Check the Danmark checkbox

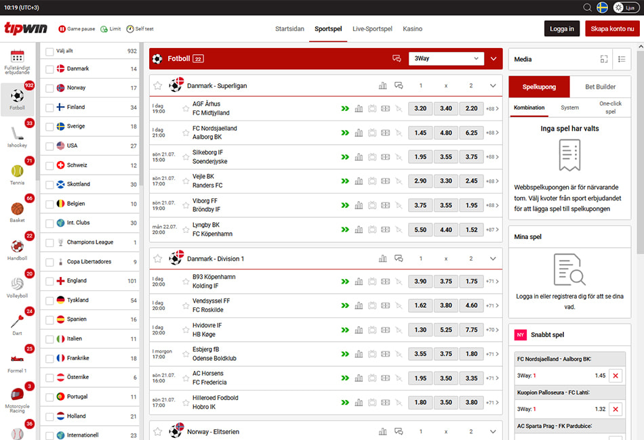click(49, 69)
